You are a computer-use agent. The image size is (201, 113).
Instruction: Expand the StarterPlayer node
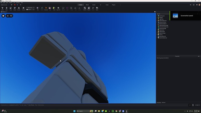click(157, 33)
